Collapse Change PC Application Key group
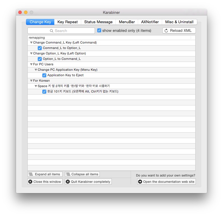The height and width of the screenshot is (216, 223). coord(36,70)
